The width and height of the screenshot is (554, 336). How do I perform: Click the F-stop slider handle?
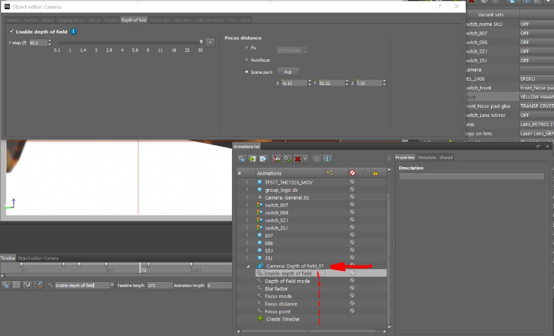coord(201,42)
